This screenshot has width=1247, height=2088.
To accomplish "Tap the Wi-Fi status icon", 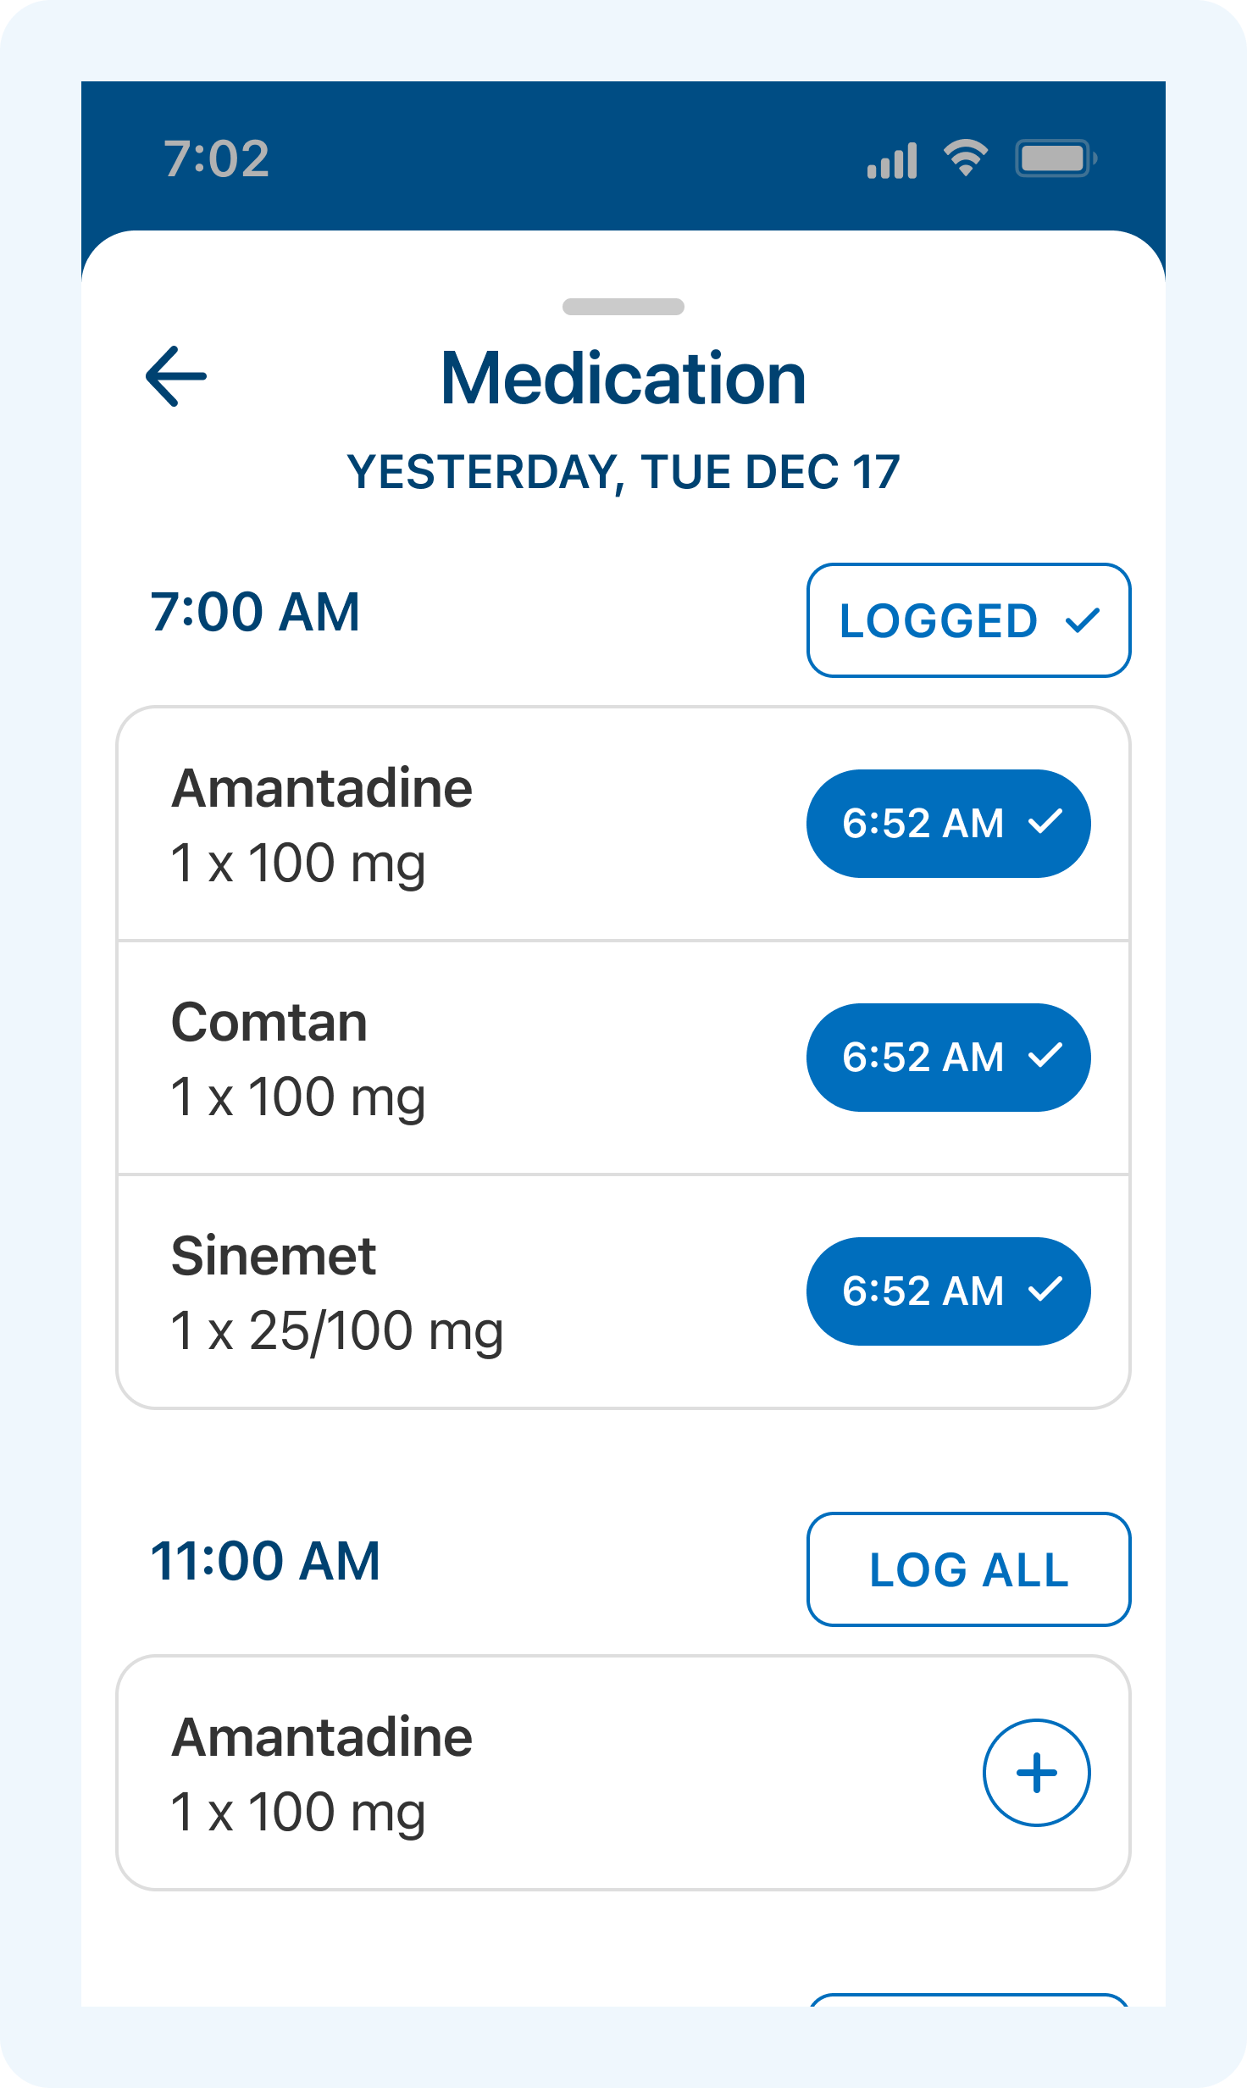I will click(x=966, y=158).
